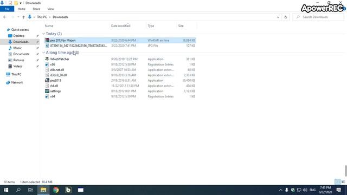Open taskbar search

[x=18, y=190]
